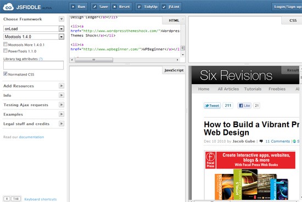Click the TidyUp lines icon
Viewport: 302px width, 202px height.
139,7
